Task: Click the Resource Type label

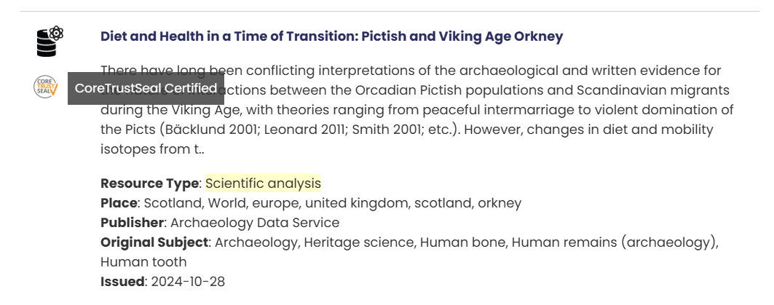Action: 149,183
